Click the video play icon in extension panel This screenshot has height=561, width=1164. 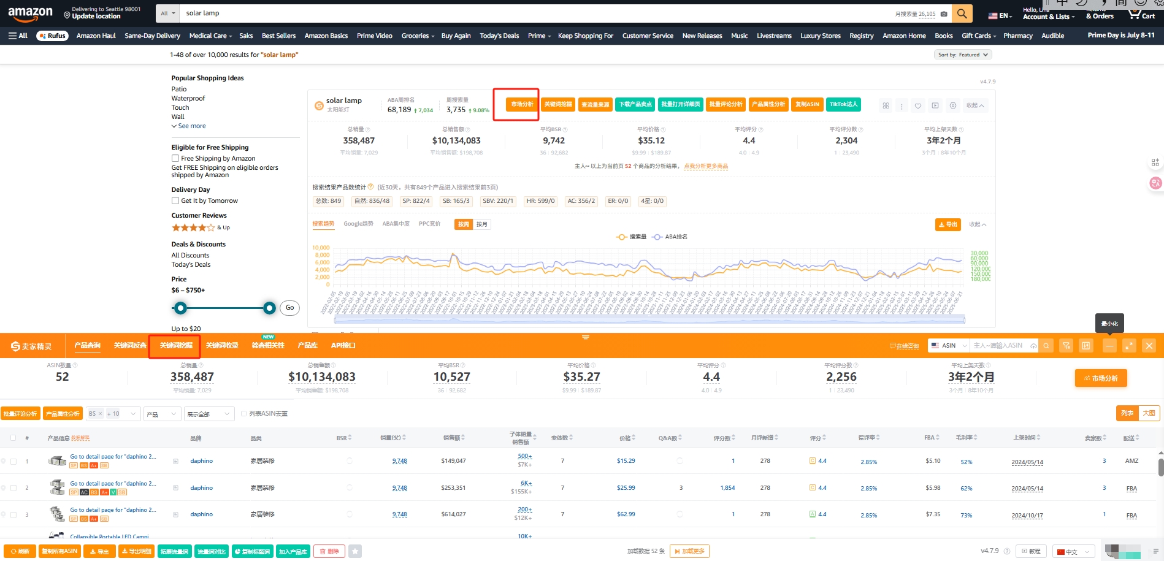935,105
